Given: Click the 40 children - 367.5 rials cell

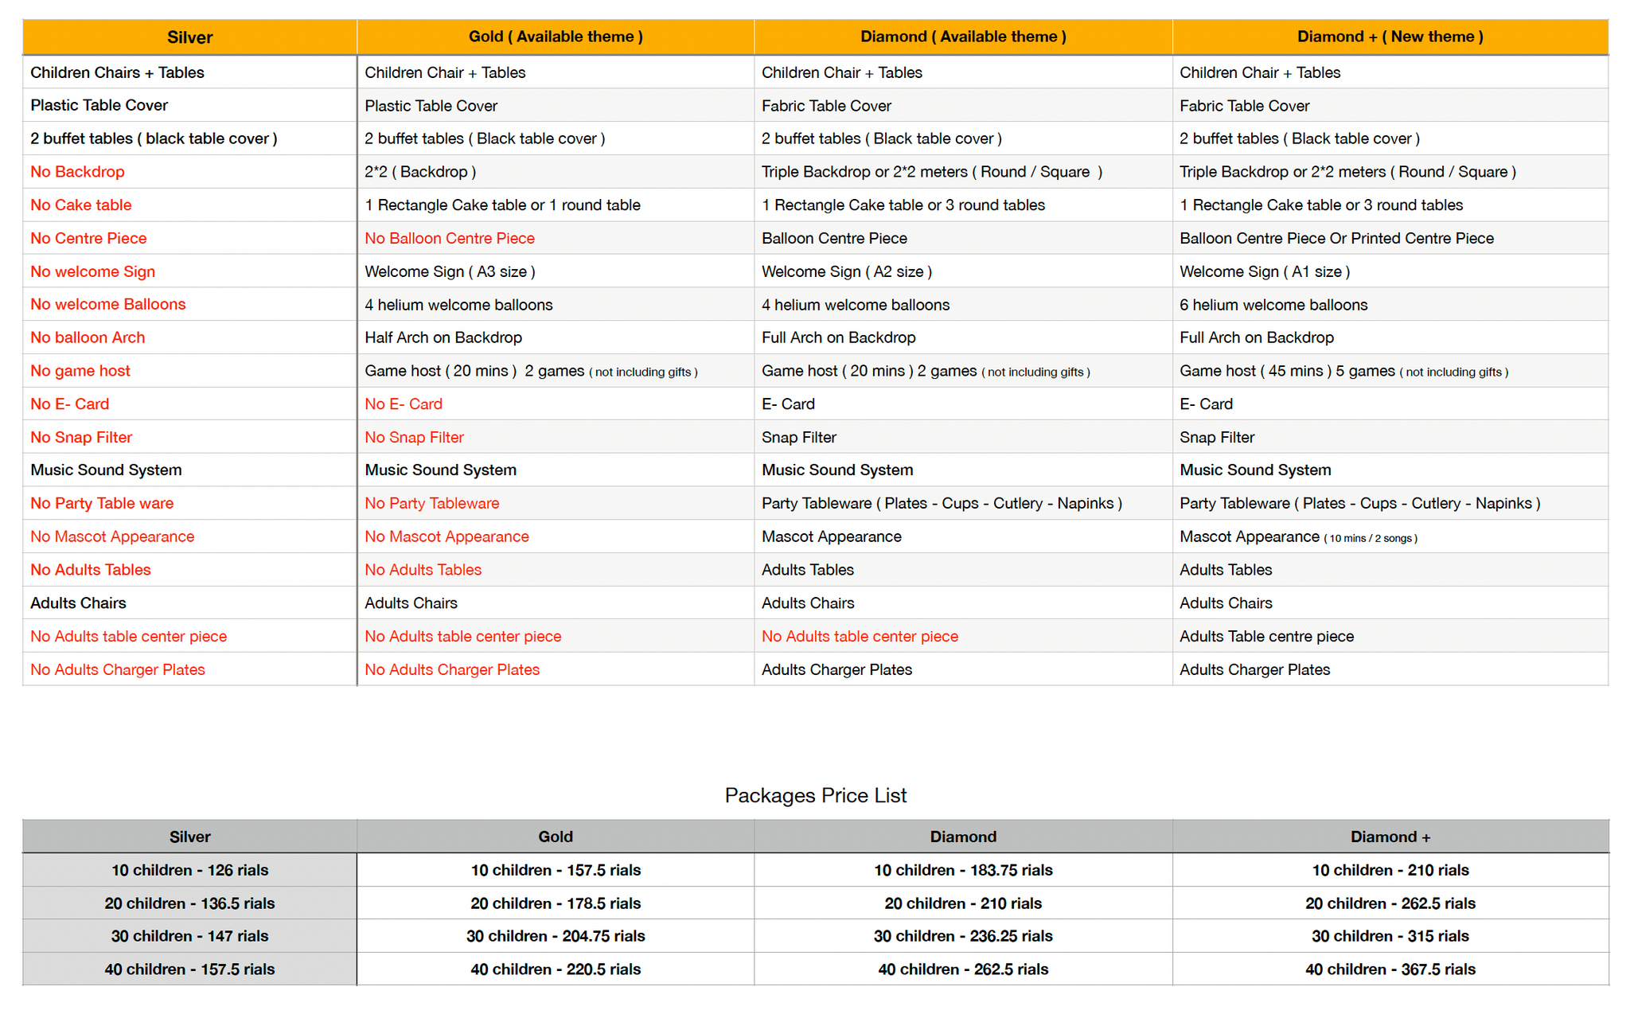Looking at the screenshot, I should click(x=1390, y=969).
